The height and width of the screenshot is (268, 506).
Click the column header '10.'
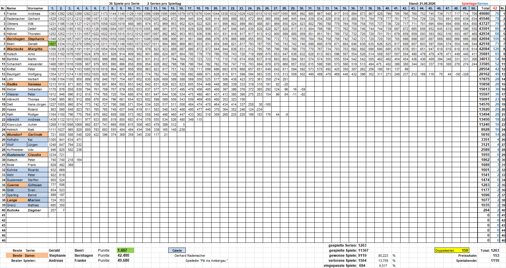click(x=130, y=8)
